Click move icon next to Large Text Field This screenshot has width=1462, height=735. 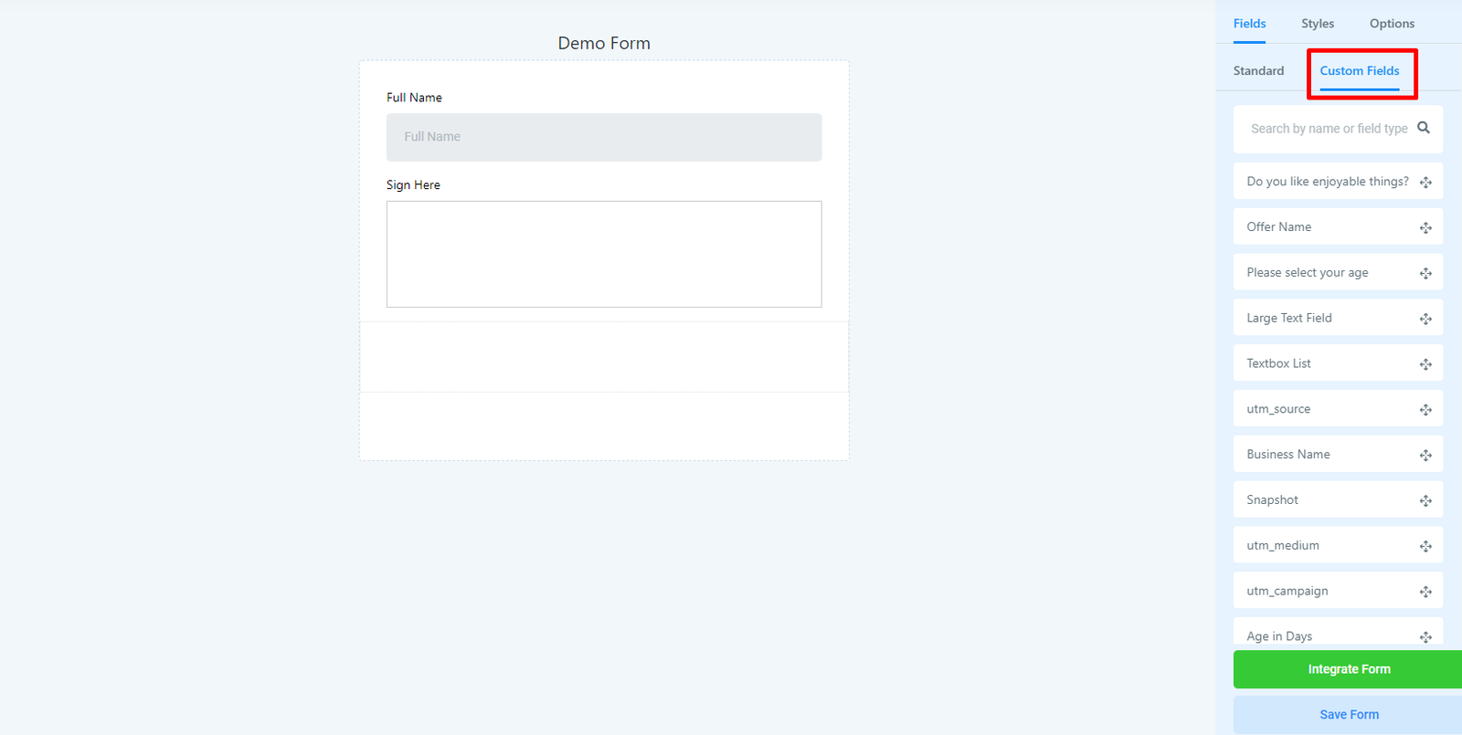pyautogui.click(x=1425, y=319)
